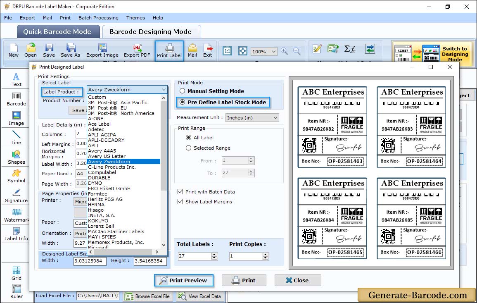Open the File menu
Viewport: 477px width, 303px height.
(x=8, y=18)
